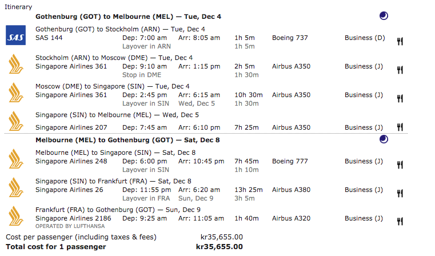Click the Airbus A380 aircraft type
This screenshot has height=256, width=435.
[291, 190]
